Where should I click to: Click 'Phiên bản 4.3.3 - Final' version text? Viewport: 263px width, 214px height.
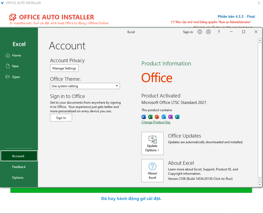[236, 16]
